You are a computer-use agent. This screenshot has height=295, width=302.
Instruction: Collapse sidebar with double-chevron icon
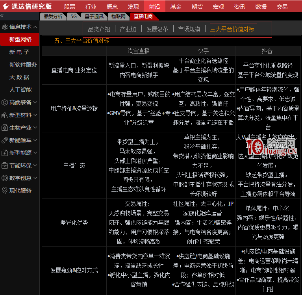[2, 16]
